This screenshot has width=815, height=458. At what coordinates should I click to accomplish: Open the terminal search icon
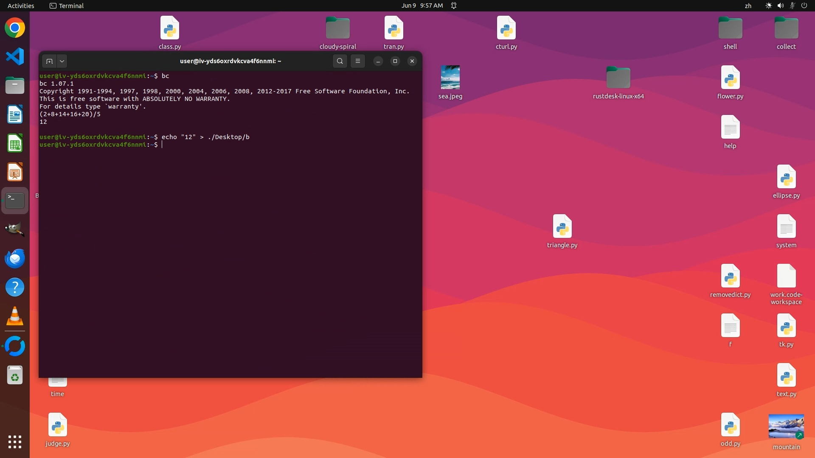pyautogui.click(x=340, y=61)
